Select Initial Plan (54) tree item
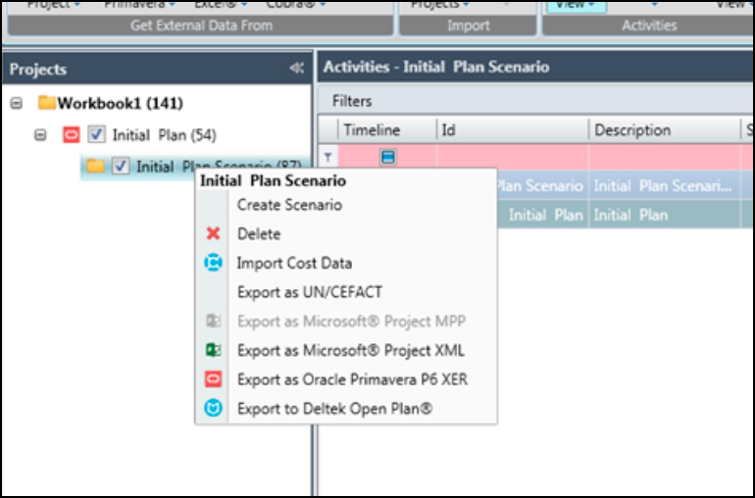The image size is (755, 498). pos(164,135)
